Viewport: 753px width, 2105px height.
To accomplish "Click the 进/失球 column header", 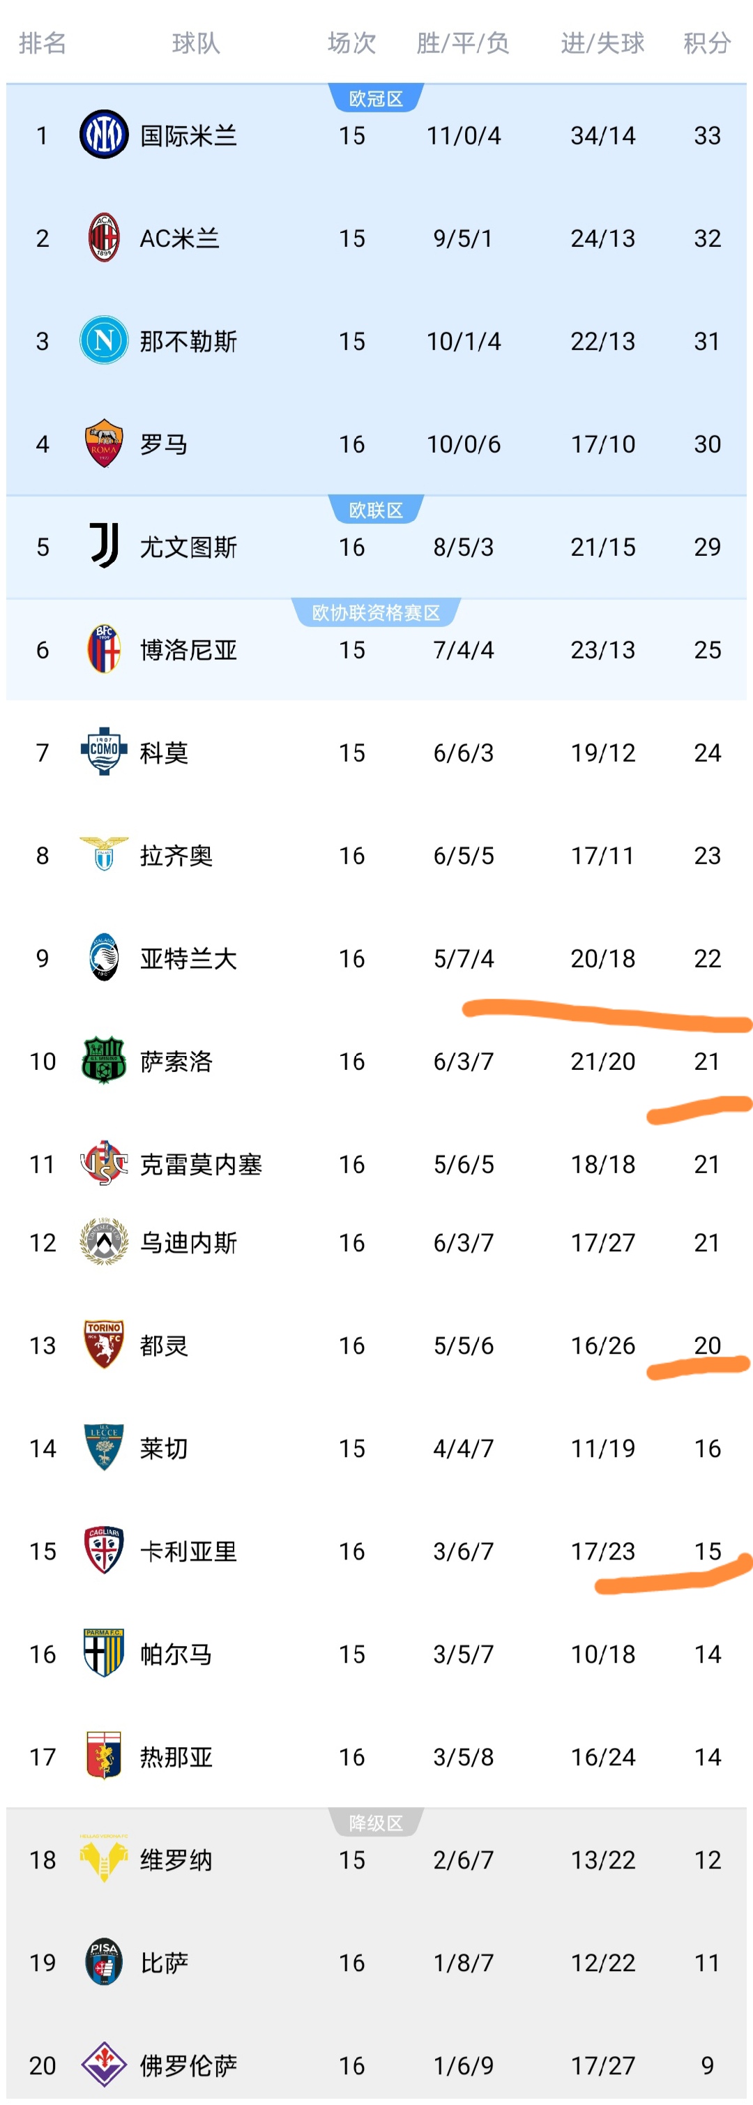I will [x=602, y=43].
